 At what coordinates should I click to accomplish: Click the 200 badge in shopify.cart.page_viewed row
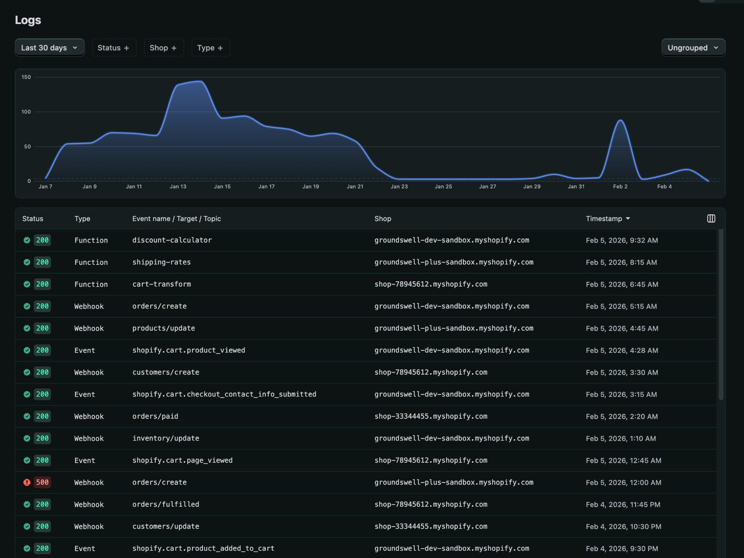[42, 460]
